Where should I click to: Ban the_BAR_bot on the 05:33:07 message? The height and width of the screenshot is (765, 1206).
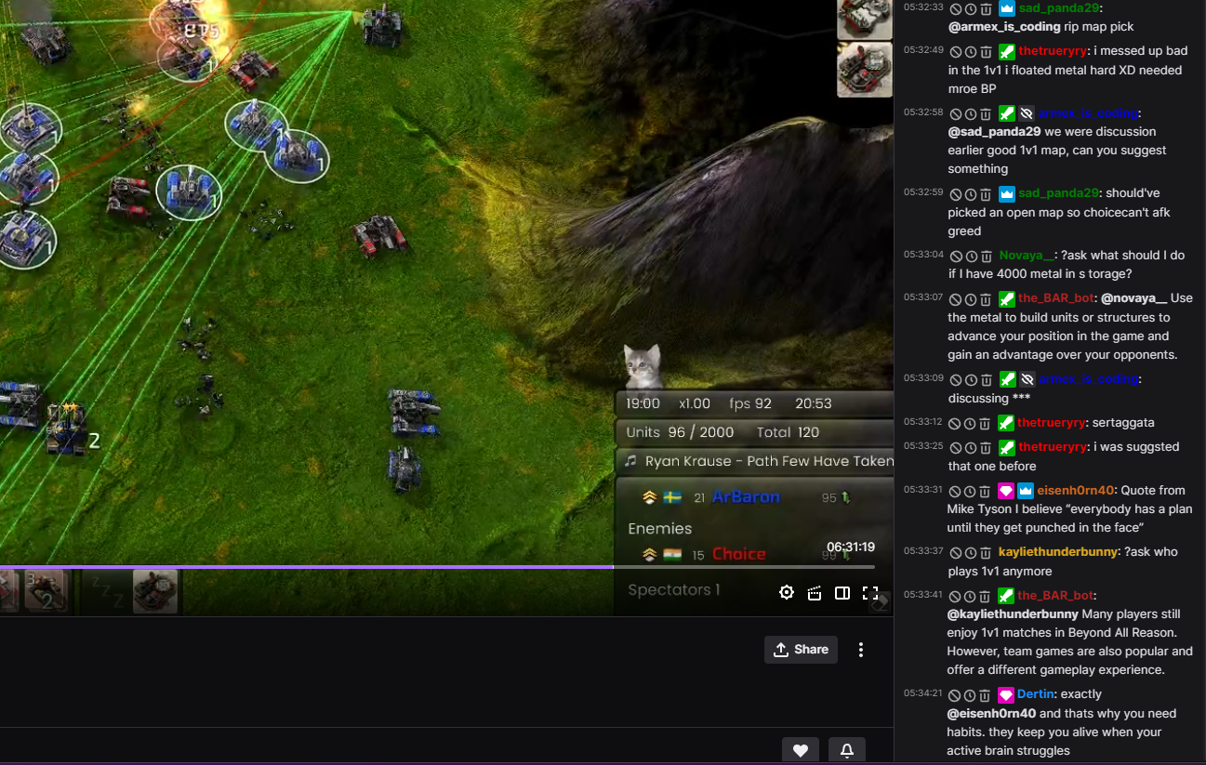coord(956,299)
